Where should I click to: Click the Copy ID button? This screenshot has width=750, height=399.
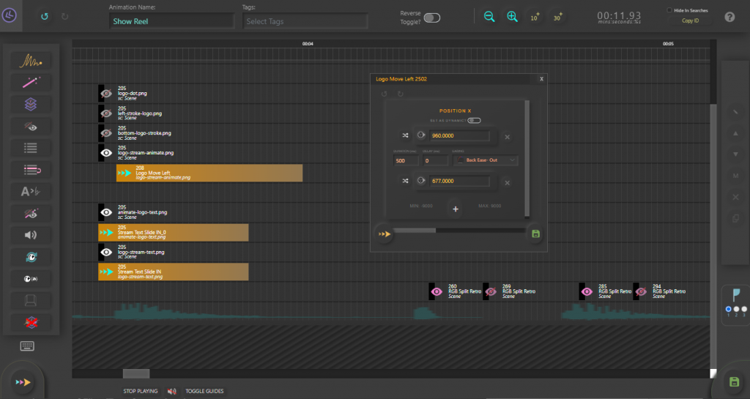pos(690,21)
